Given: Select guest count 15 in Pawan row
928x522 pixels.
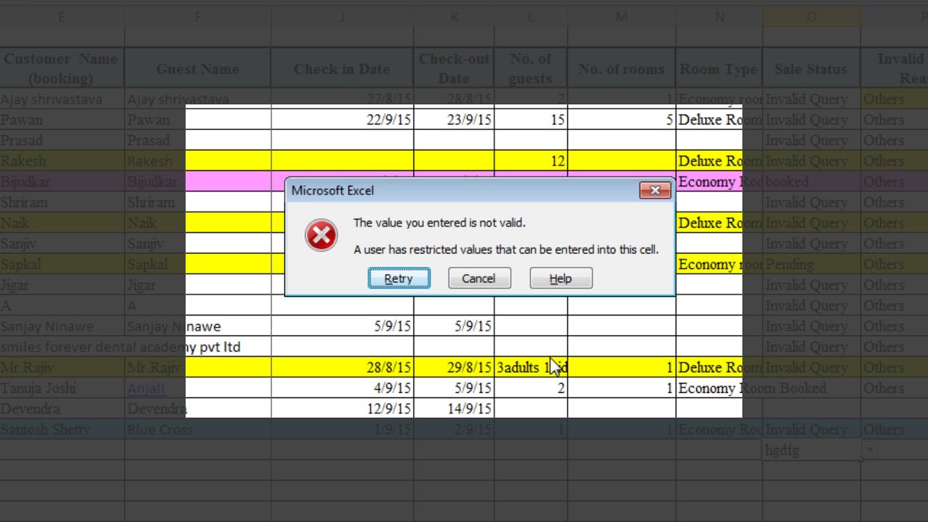Looking at the screenshot, I should pos(531,120).
